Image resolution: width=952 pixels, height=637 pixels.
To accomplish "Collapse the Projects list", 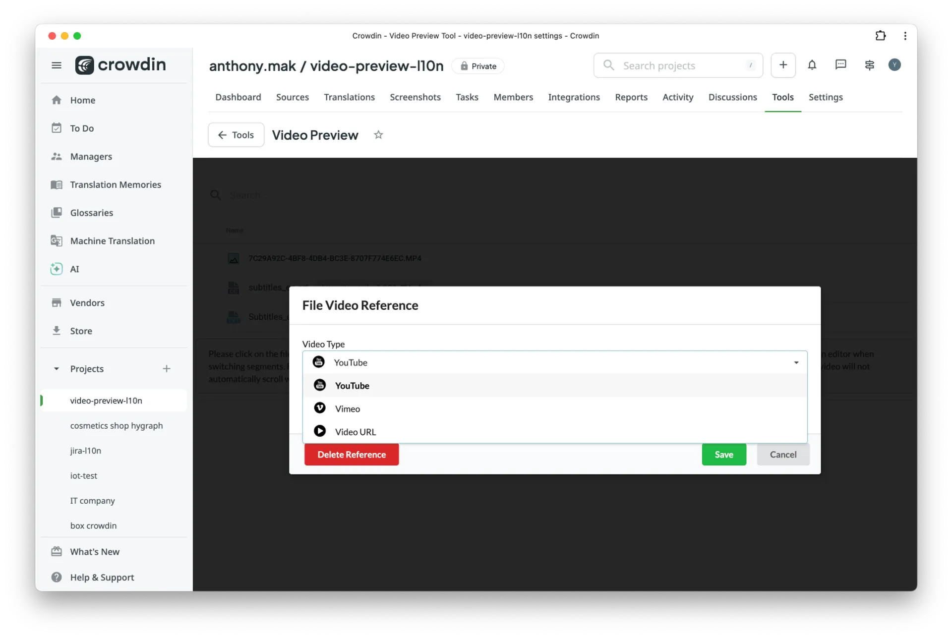I will click(57, 369).
